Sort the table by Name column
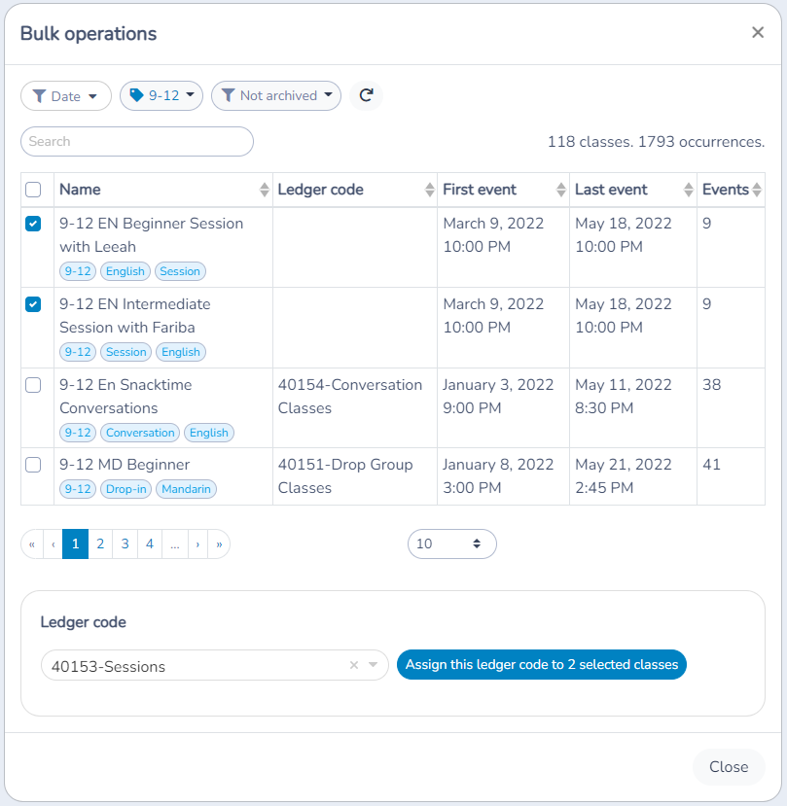The height and width of the screenshot is (806, 787). click(x=264, y=190)
